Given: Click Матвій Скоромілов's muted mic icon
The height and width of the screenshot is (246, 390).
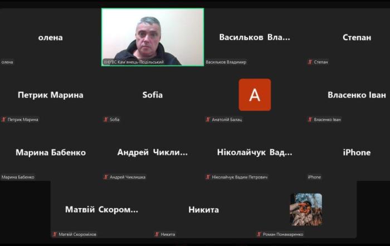Looking at the screenshot, I should tap(55, 234).
